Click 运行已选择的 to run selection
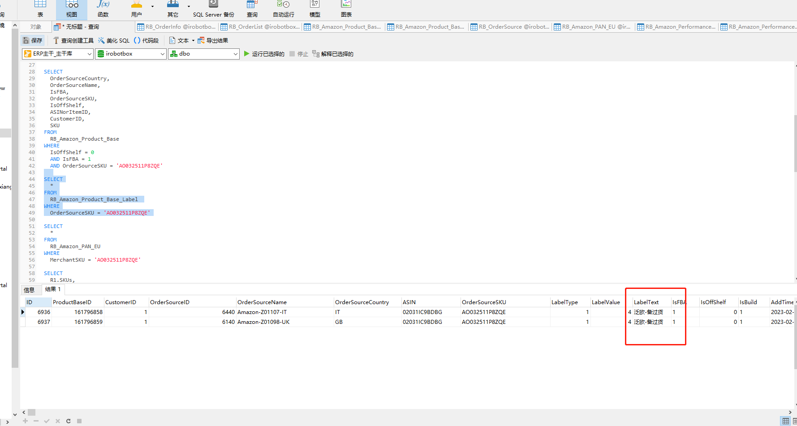 click(x=264, y=54)
